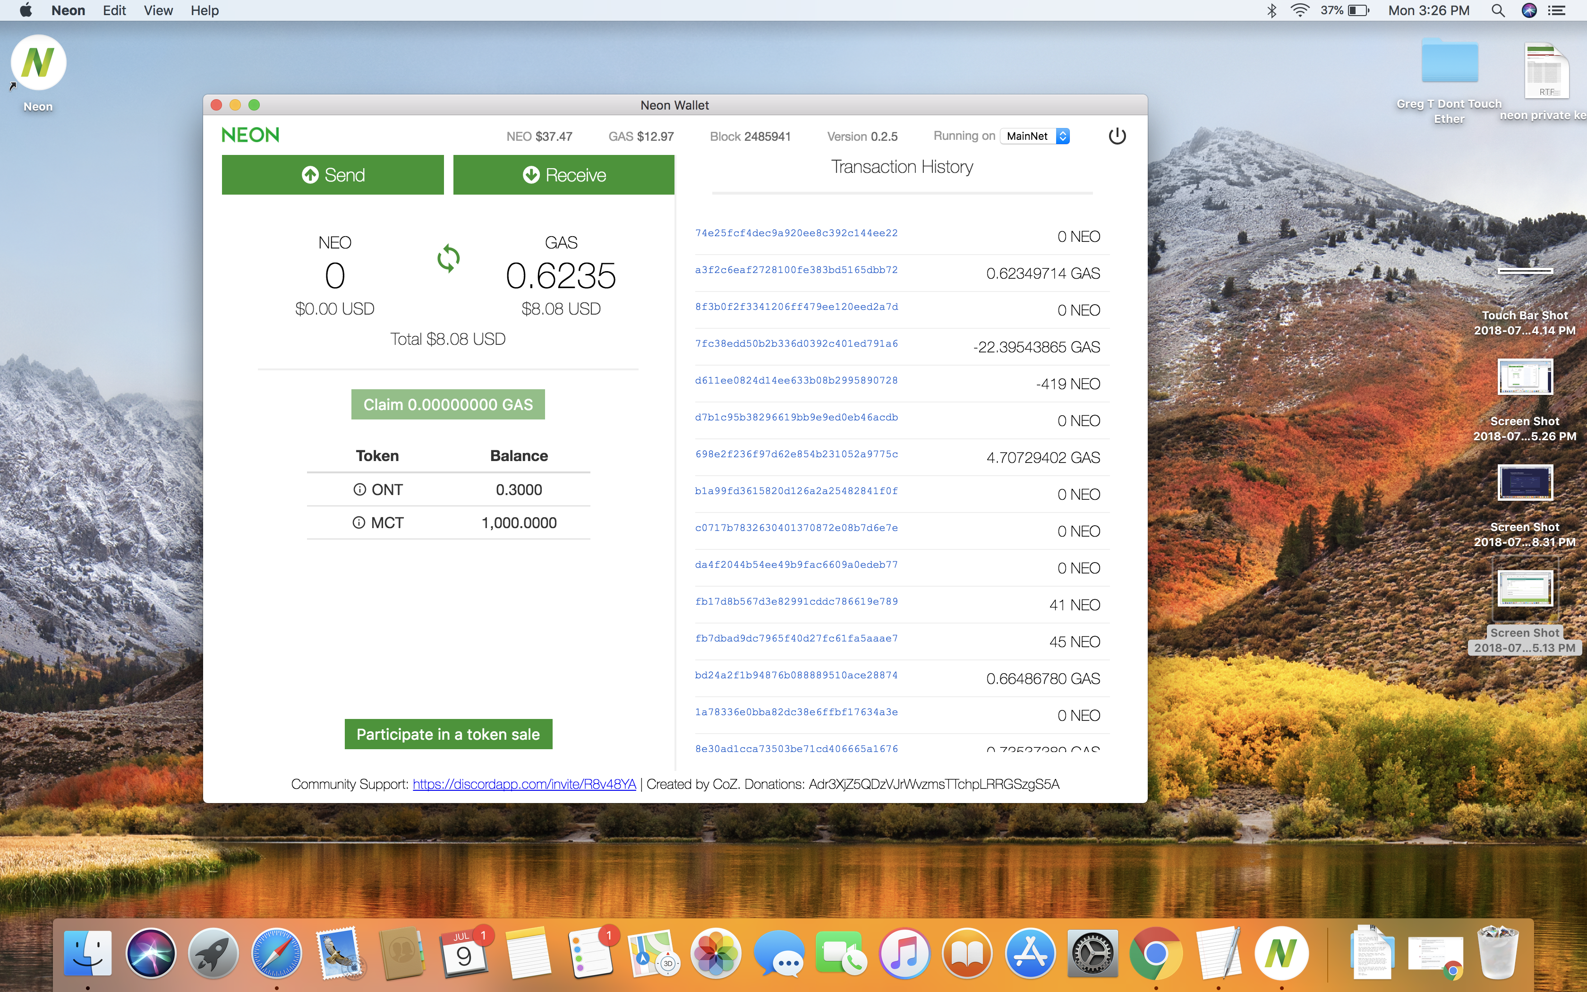Open transaction a3f2c6eaf2728100fe383bd5165dbb72
1587x992 pixels.
(x=796, y=270)
